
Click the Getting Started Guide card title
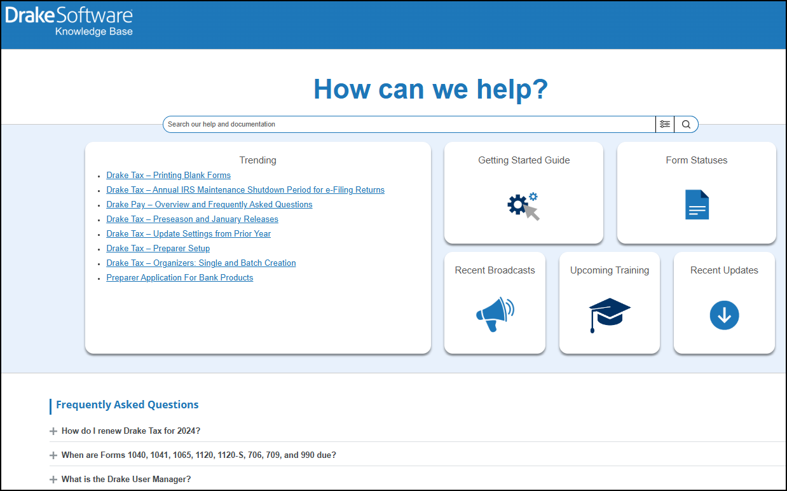pos(524,160)
